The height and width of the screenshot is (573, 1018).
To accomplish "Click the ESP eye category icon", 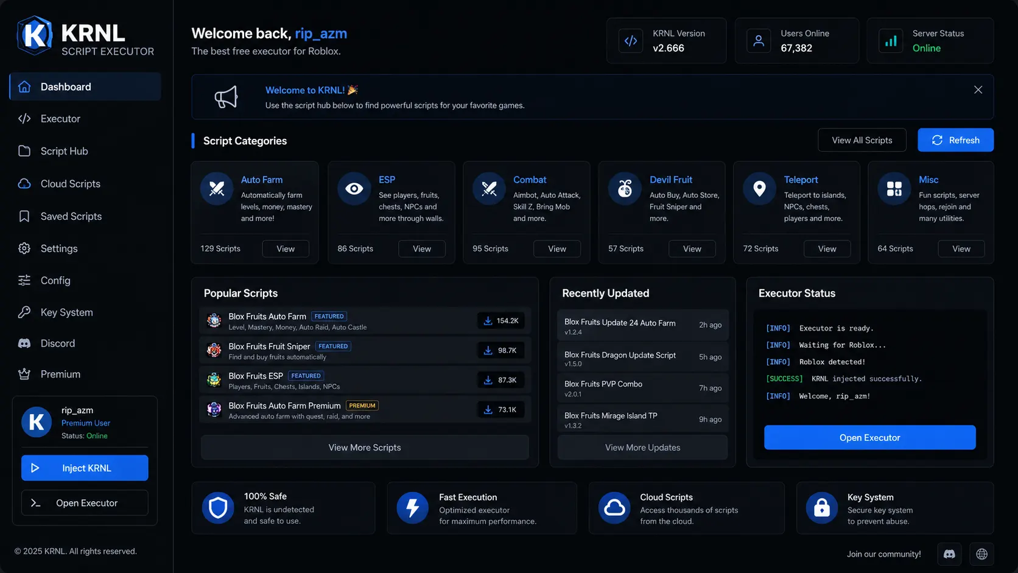I will pos(354,189).
